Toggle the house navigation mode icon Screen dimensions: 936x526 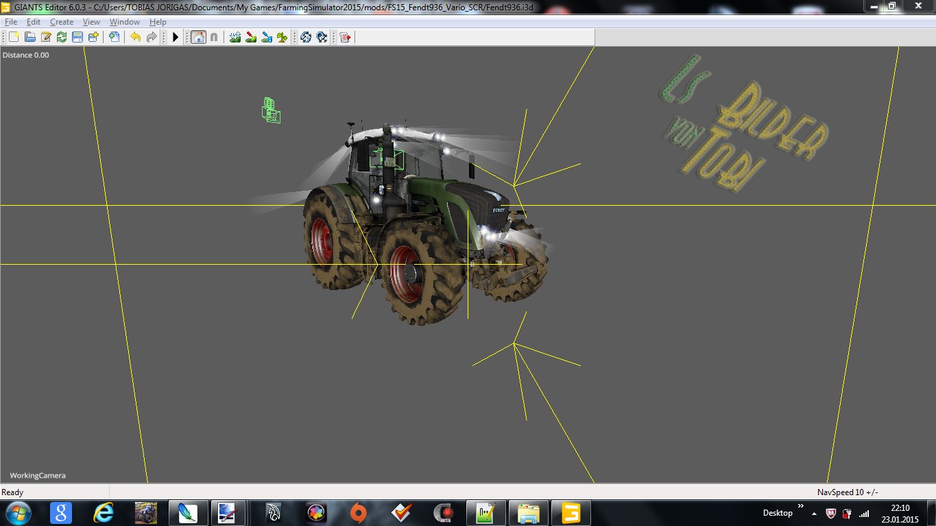pyautogui.click(x=198, y=37)
